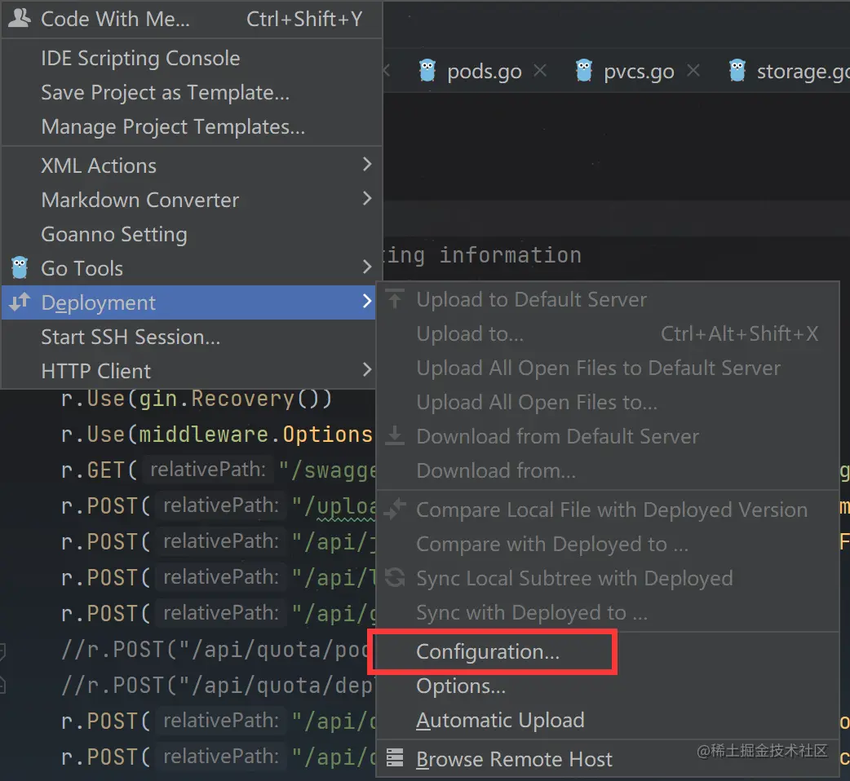Click the Go gopher icon beside Go Tools

[x=20, y=267]
